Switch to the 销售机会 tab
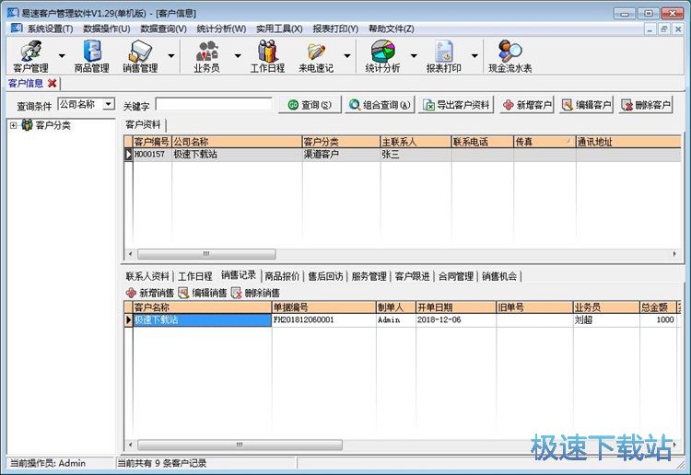The width and height of the screenshot is (691, 475). (x=498, y=276)
